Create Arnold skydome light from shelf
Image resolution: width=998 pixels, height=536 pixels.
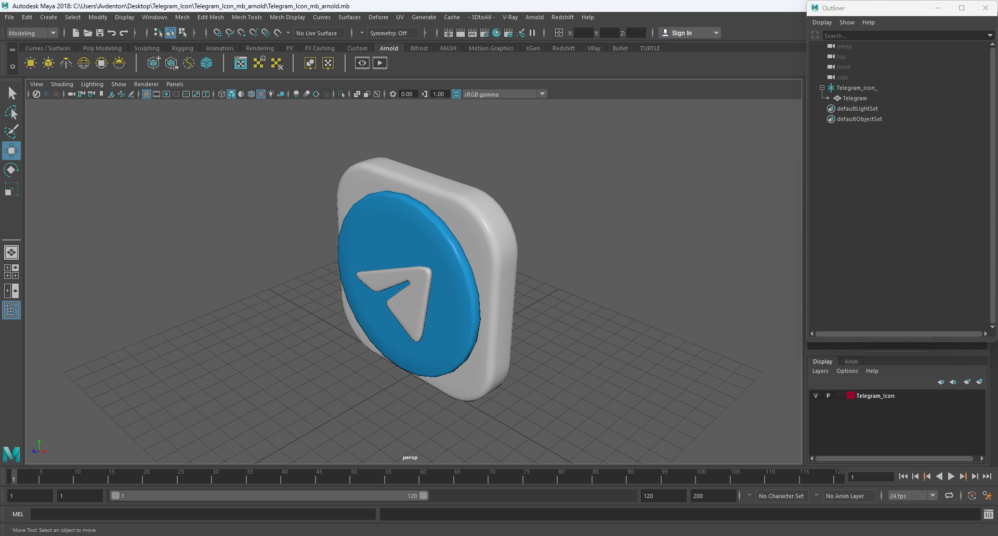(x=84, y=63)
